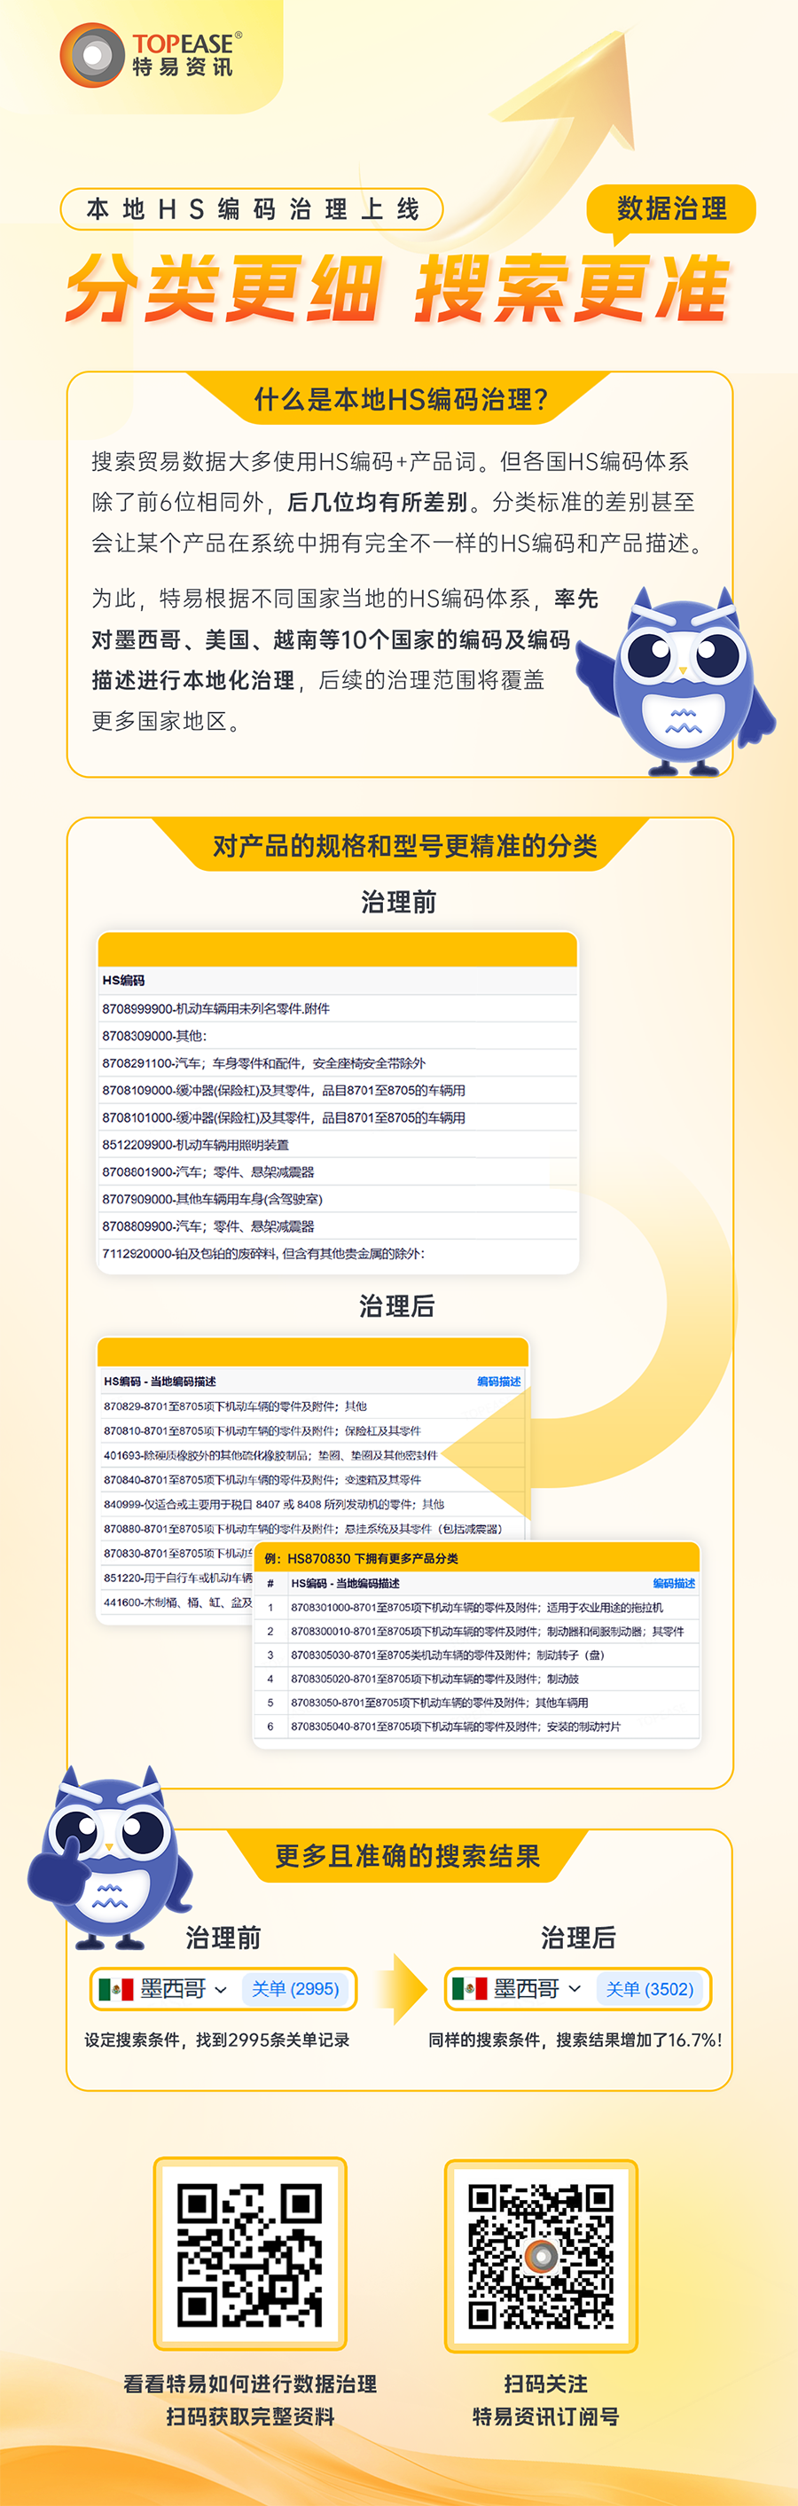The width and height of the screenshot is (798, 2506).
Task: Click the QR code above 扫码关注
Action: (541, 2256)
